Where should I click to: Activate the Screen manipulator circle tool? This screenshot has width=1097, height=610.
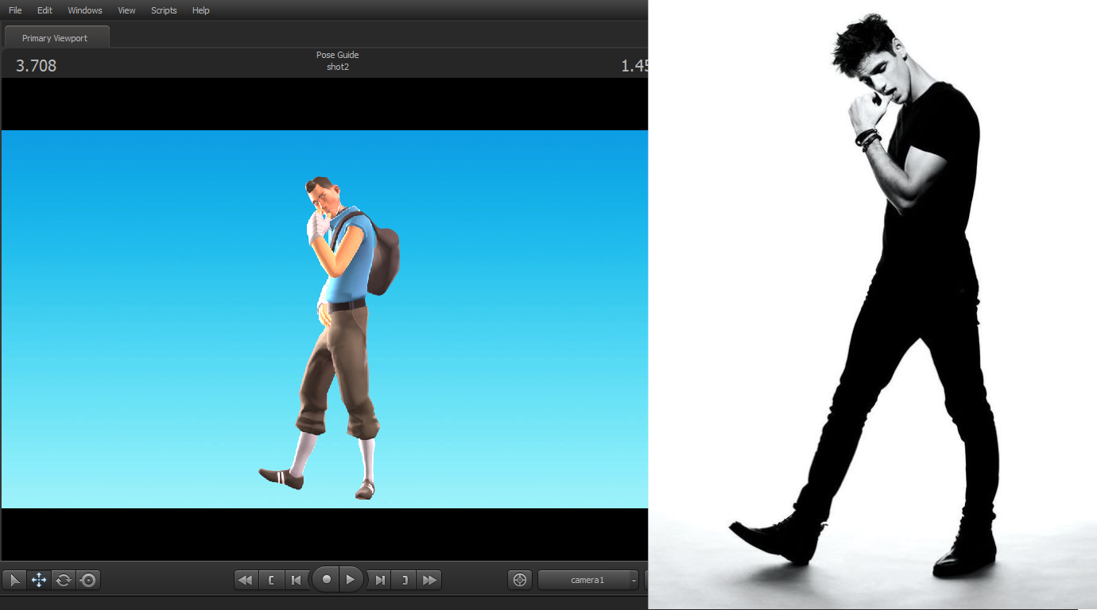(88, 580)
